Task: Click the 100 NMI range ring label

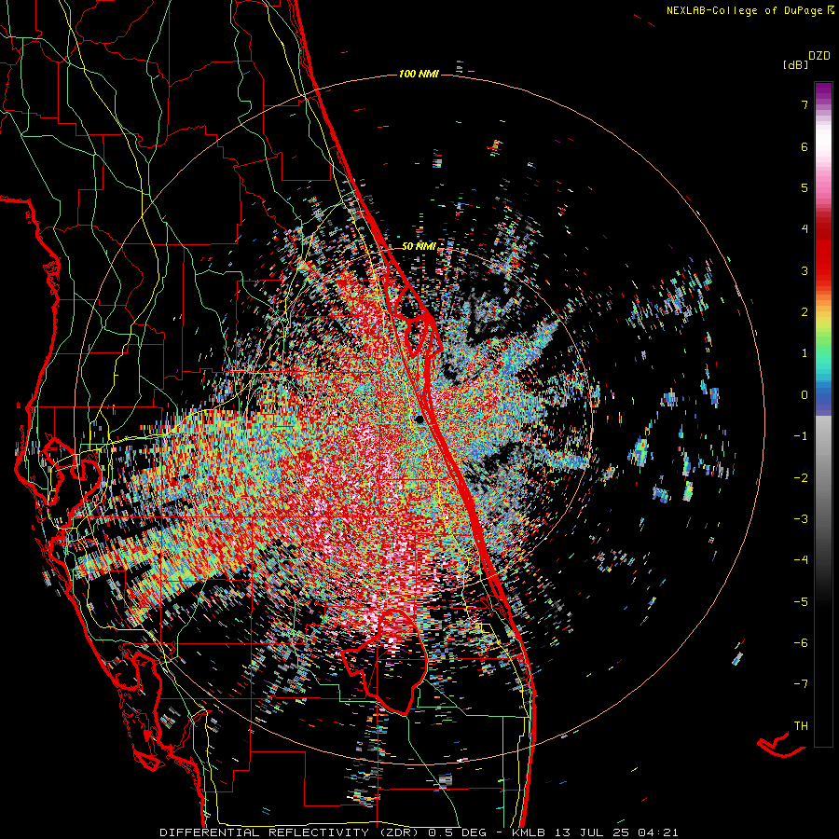Action: click(x=419, y=74)
